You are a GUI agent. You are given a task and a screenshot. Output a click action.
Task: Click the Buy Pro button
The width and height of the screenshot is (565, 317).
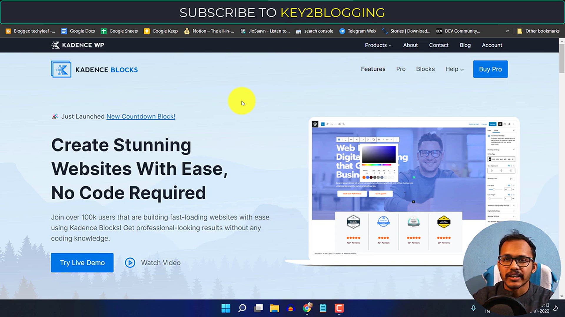point(490,69)
